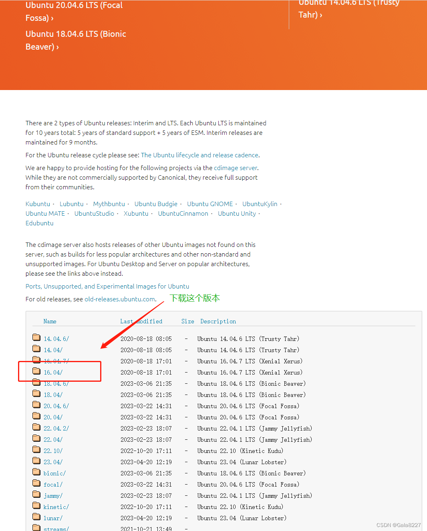Click description in the 22.10/ row
This screenshot has width=427, height=531.
pos(240,451)
